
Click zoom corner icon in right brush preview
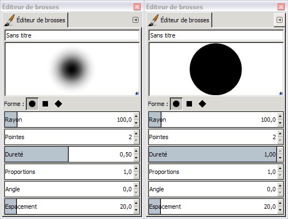pos(281,93)
